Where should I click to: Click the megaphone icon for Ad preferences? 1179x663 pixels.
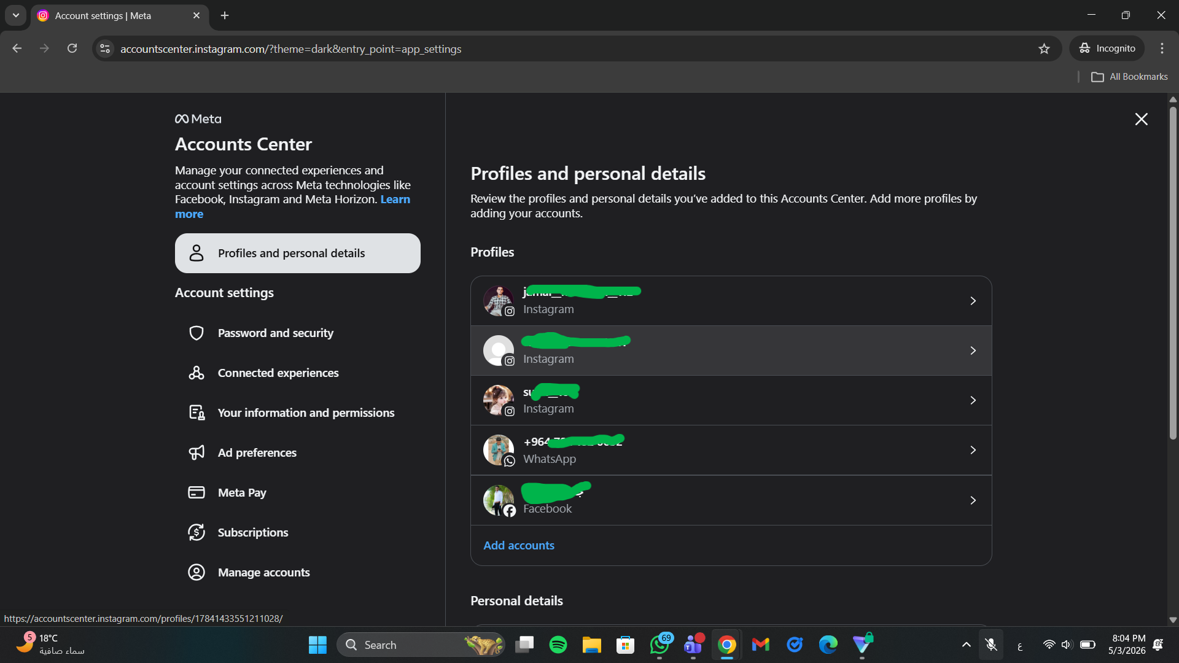[196, 452]
